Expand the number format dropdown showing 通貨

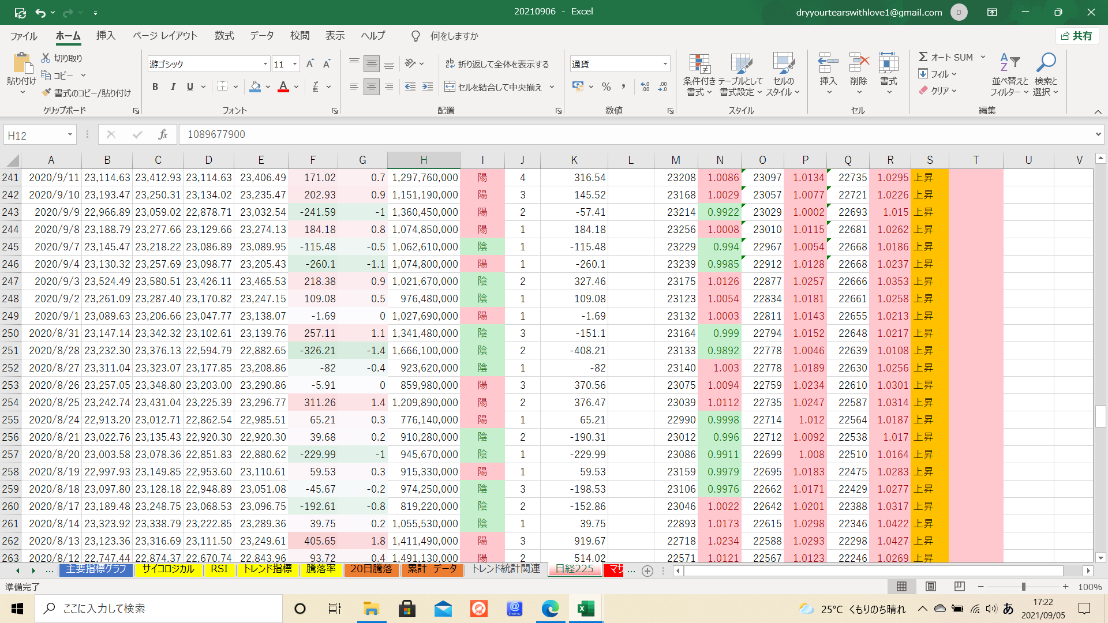tap(665, 64)
